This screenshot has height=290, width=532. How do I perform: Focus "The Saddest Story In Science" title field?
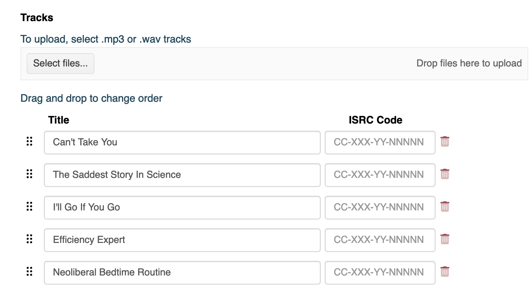pos(182,175)
